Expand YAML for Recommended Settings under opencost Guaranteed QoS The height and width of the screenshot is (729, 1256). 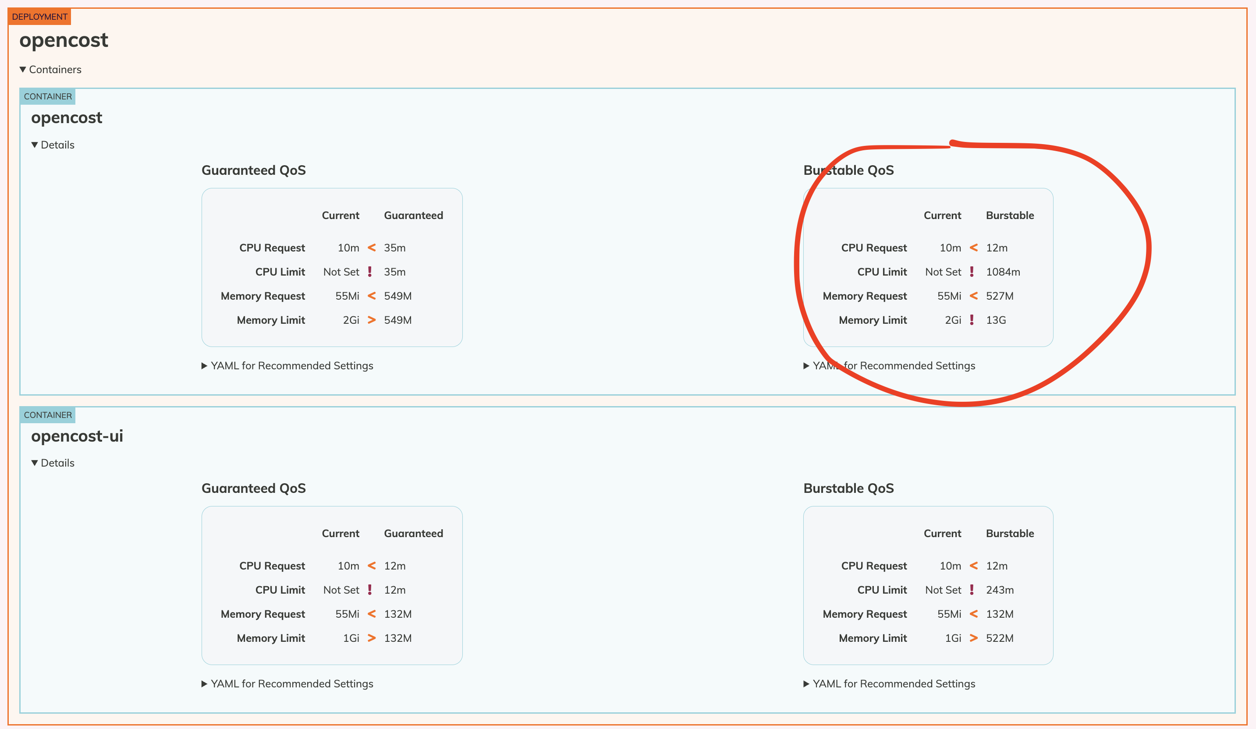287,365
